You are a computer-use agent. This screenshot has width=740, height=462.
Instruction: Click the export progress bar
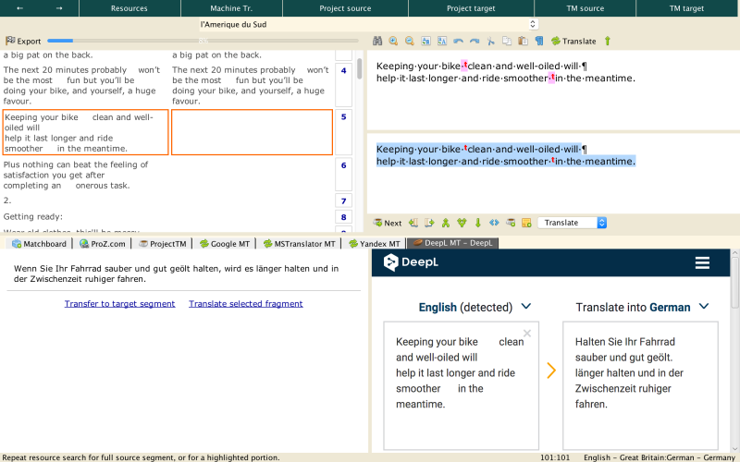[203, 41]
